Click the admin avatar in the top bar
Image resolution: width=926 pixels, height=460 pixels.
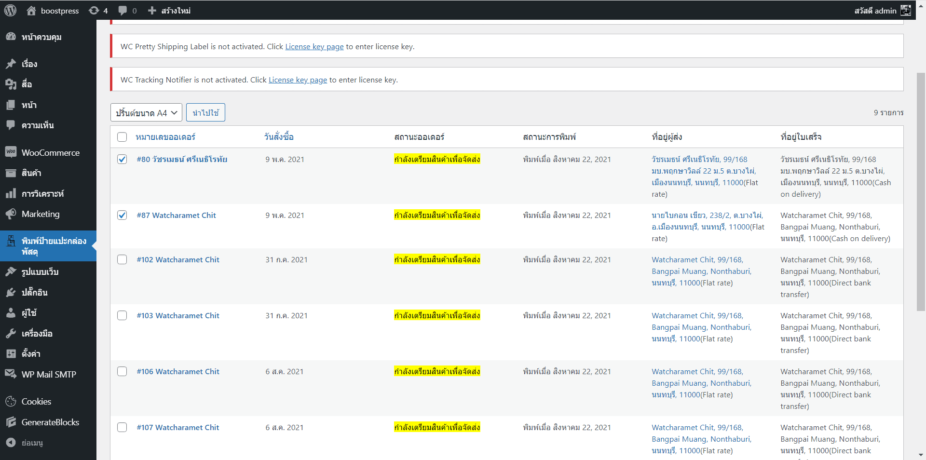[x=906, y=11]
